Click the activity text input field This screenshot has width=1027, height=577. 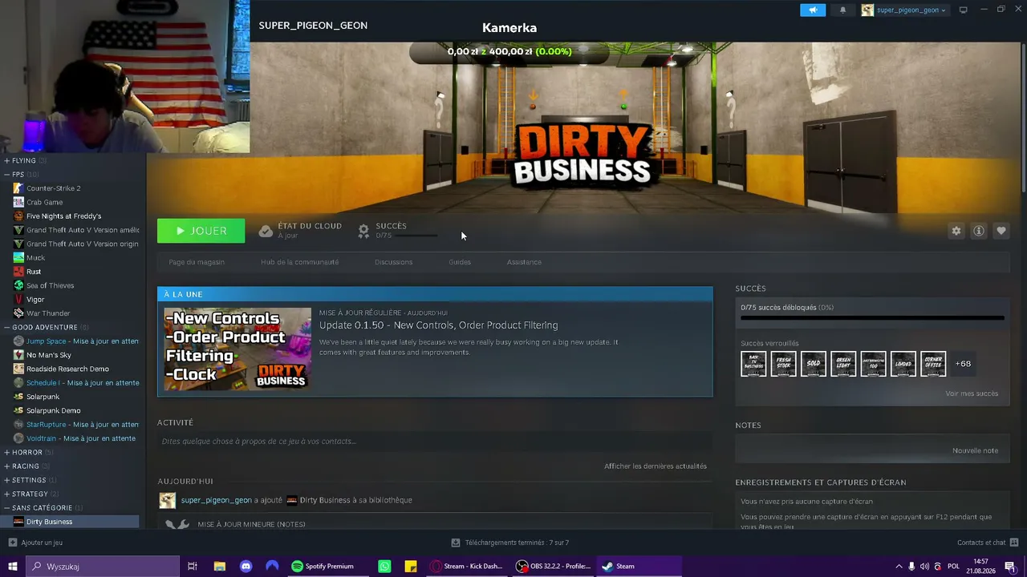pos(435,442)
